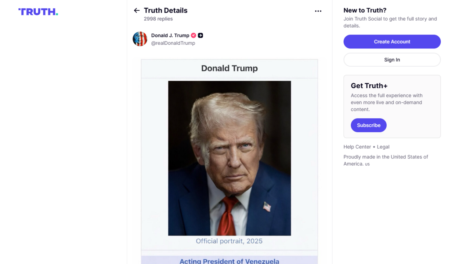Image resolution: width=470 pixels, height=264 pixels.
Task: Open the Donald J. Trump display name
Action: tap(170, 36)
